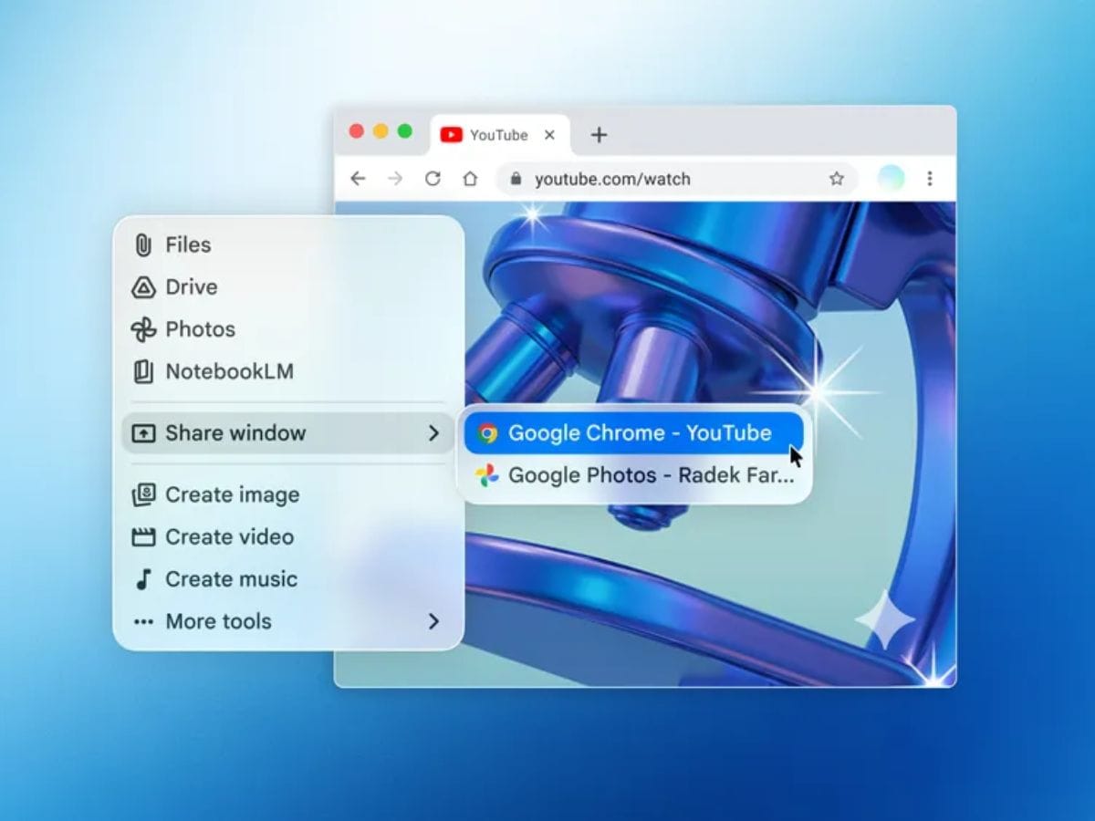1095x821 pixels.
Task: Click the forward navigation arrow
Action: pyautogui.click(x=395, y=179)
